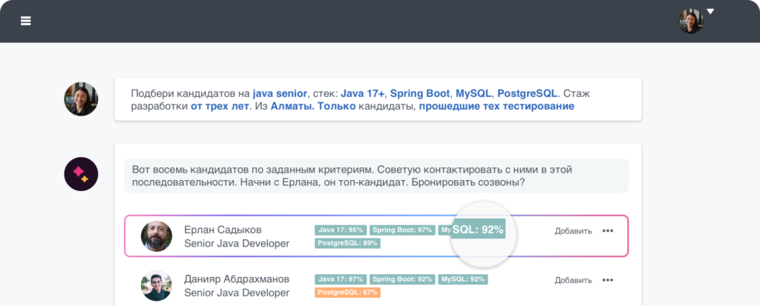The height and width of the screenshot is (306, 760).
Task: Click the profile avatar in the top bar
Action: point(690,21)
